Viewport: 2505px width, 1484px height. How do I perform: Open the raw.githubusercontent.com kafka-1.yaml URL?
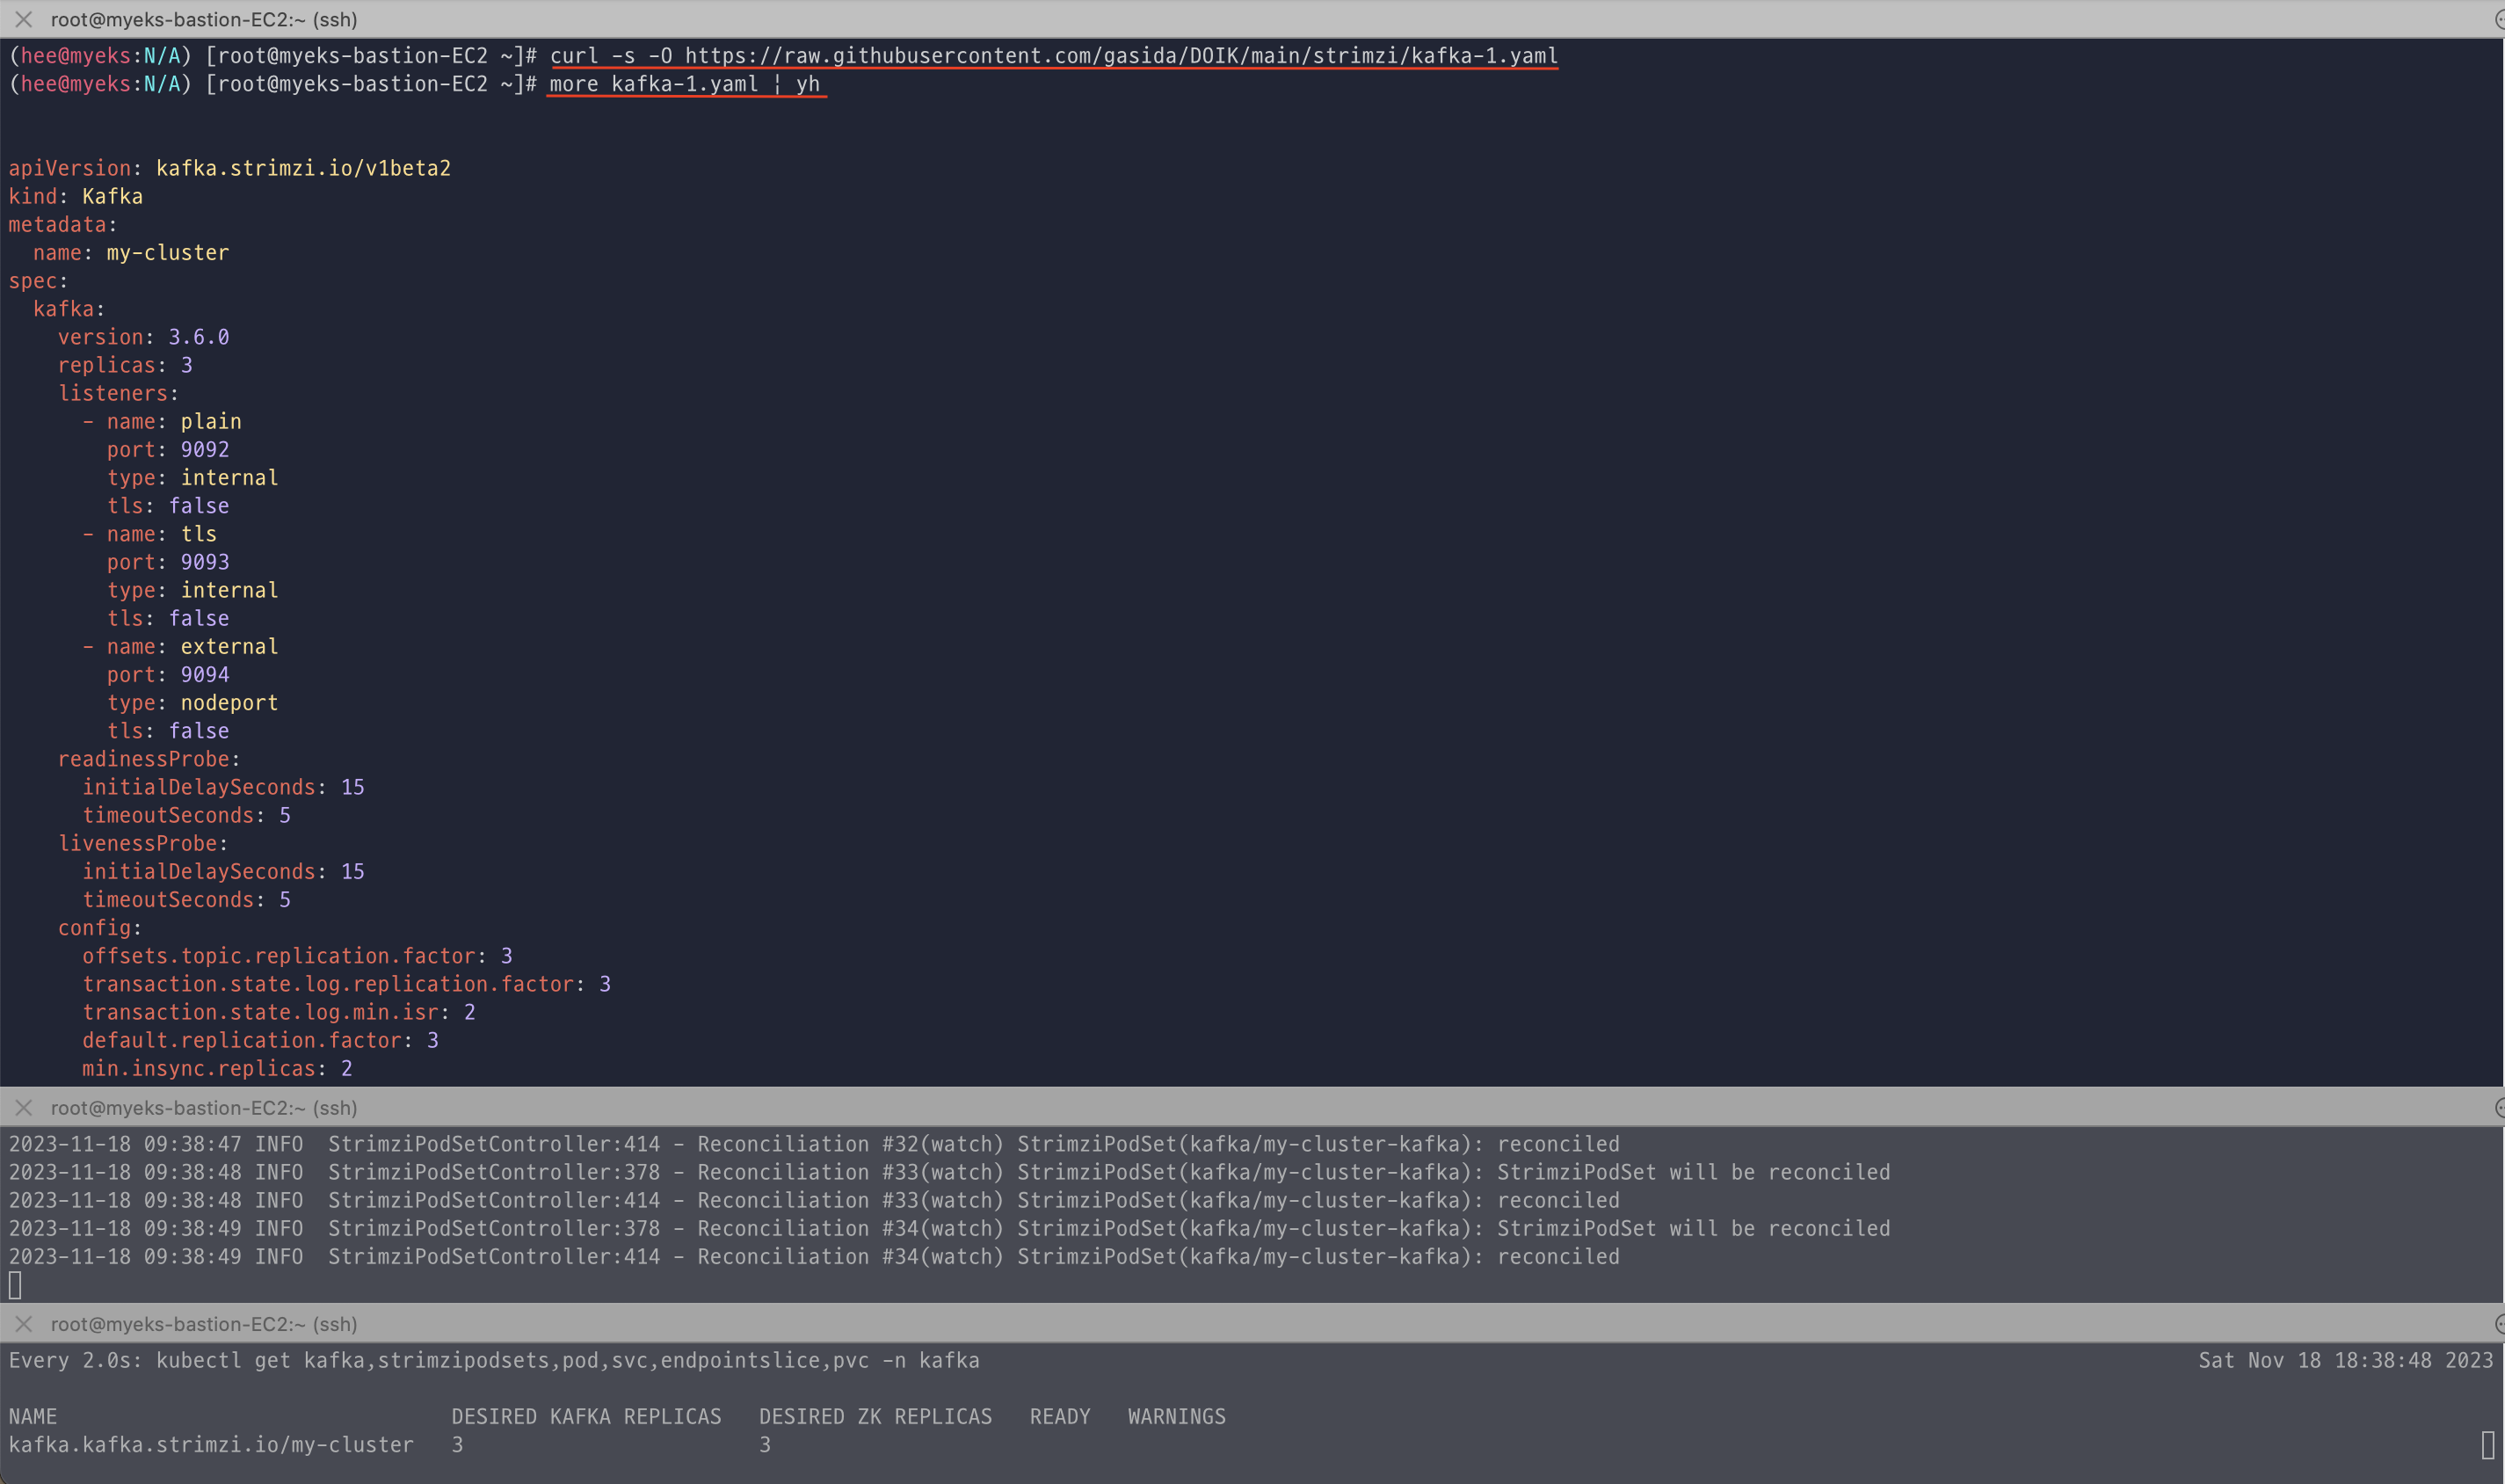coord(1120,56)
